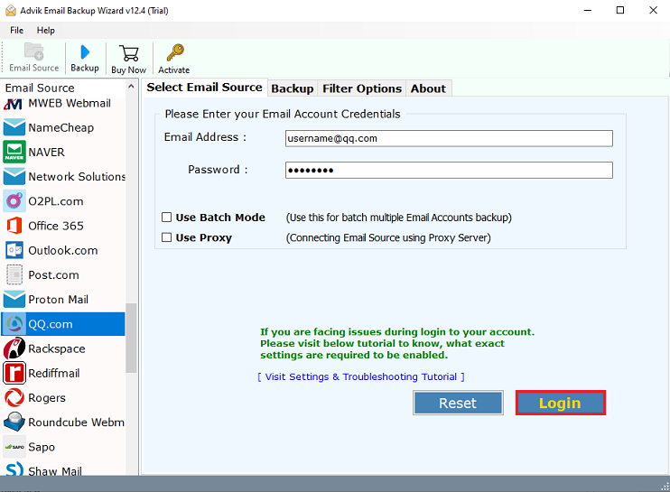Select NameCheap text in source list
The width and height of the screenshot is (670, 492).
(x=61, y=127)
